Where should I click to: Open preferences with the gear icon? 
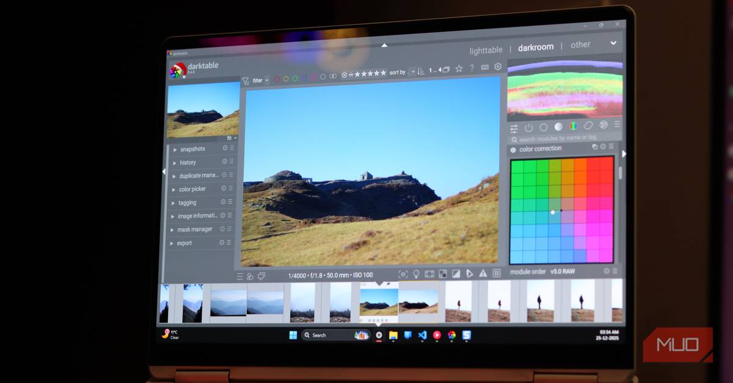click(x=498, y=66)
